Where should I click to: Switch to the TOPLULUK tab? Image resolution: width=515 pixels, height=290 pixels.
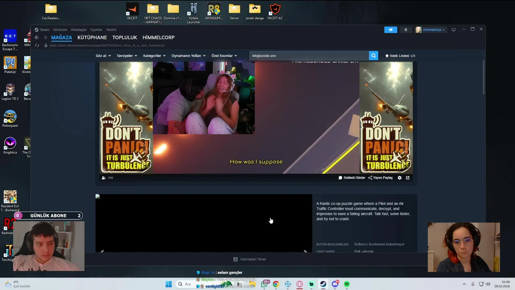point(125,37)
